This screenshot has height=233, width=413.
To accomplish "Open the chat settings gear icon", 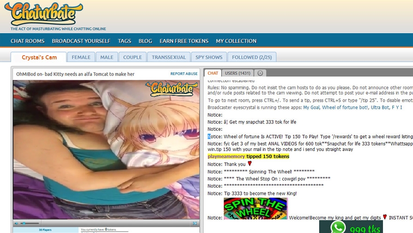I will coord(260,73).
